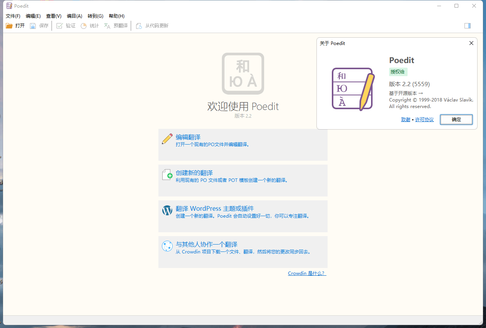Minimize the Poedit main window
The height and width of the screenshot is (328, 486).
tap(439, 6)
